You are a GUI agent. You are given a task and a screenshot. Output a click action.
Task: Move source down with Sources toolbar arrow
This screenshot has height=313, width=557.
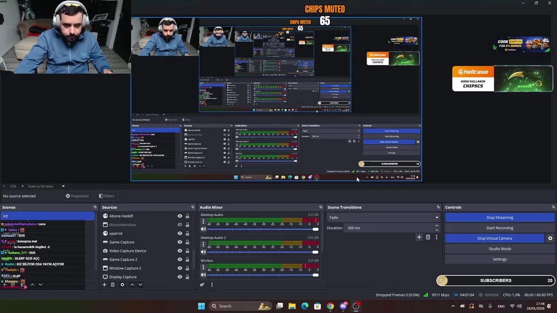(140, 285)
